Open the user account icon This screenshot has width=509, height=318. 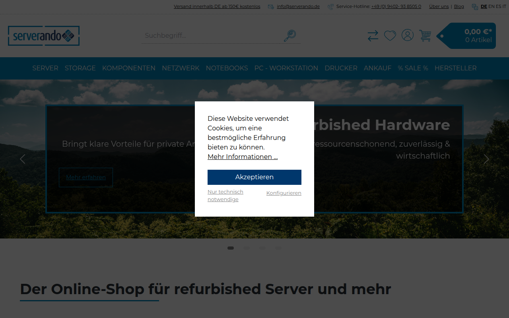[408, 35]
